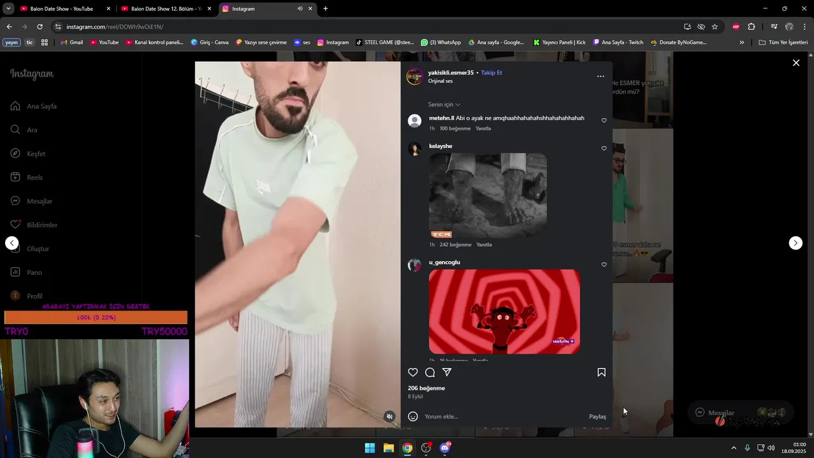
Task: Like u_gencoglu's comment
Action: tap(604, 265)
